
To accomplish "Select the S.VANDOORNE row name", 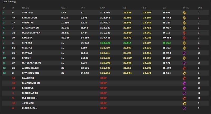I will point(31,73).
